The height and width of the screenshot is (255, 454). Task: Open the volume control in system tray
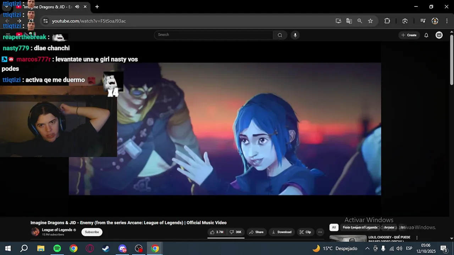click(x=399, y=249)
